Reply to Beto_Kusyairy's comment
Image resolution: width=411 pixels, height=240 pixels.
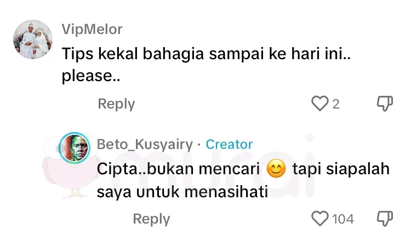pos(151,219)
